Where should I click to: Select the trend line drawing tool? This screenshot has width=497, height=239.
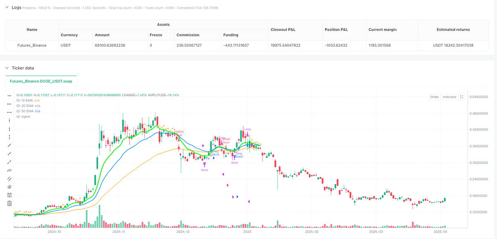9,145
